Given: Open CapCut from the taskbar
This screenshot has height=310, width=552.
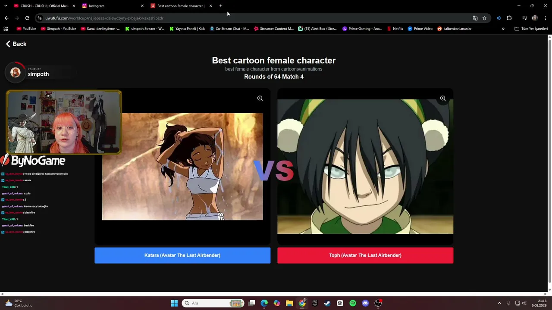Looking at the screenshot, I should click(340, 303).
